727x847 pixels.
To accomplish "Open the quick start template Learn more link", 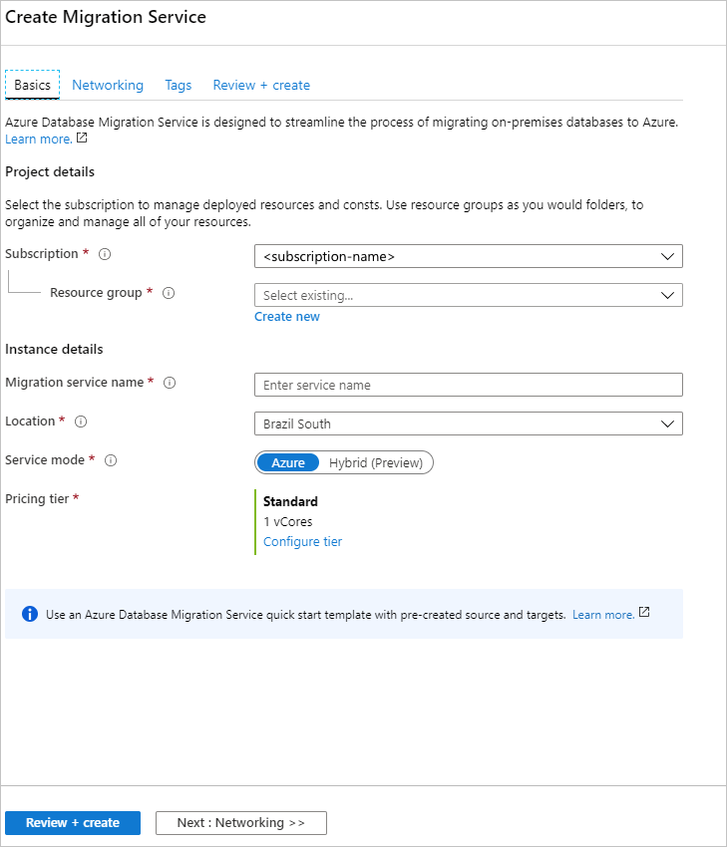I will pos(602,614).
